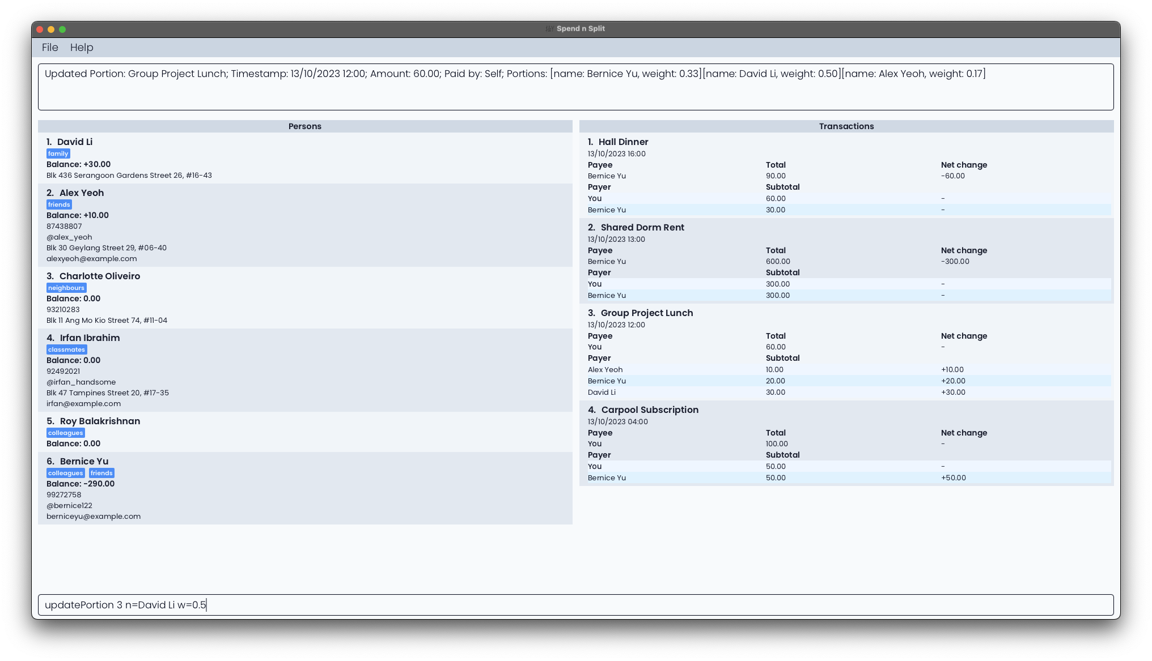Click alexyeoh@example.com email
1152x661 pixels.
[92, 258]
